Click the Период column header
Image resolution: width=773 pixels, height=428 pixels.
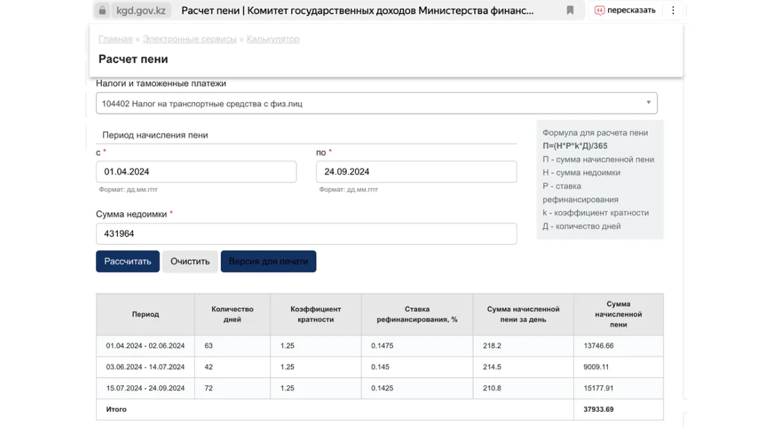146,315
